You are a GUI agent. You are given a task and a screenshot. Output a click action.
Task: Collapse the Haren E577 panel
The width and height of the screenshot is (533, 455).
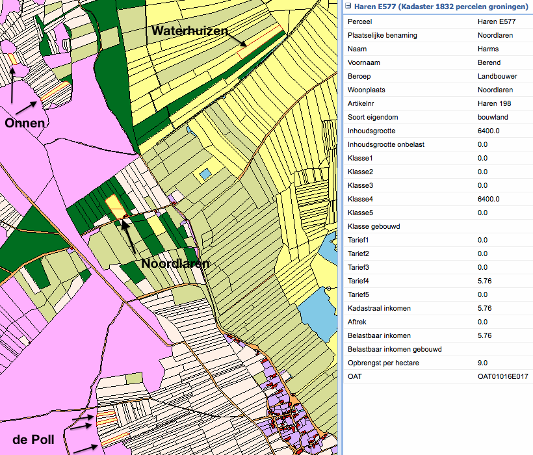[348, 6]
